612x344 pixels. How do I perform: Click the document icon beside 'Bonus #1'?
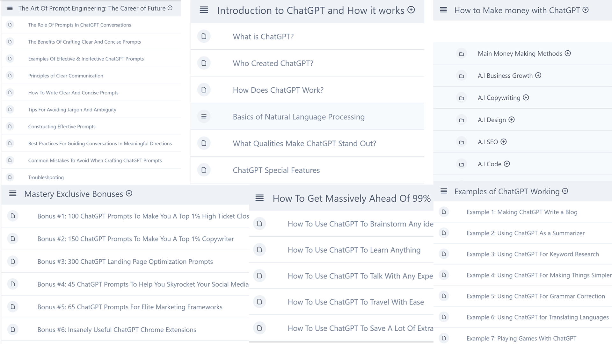13,216
